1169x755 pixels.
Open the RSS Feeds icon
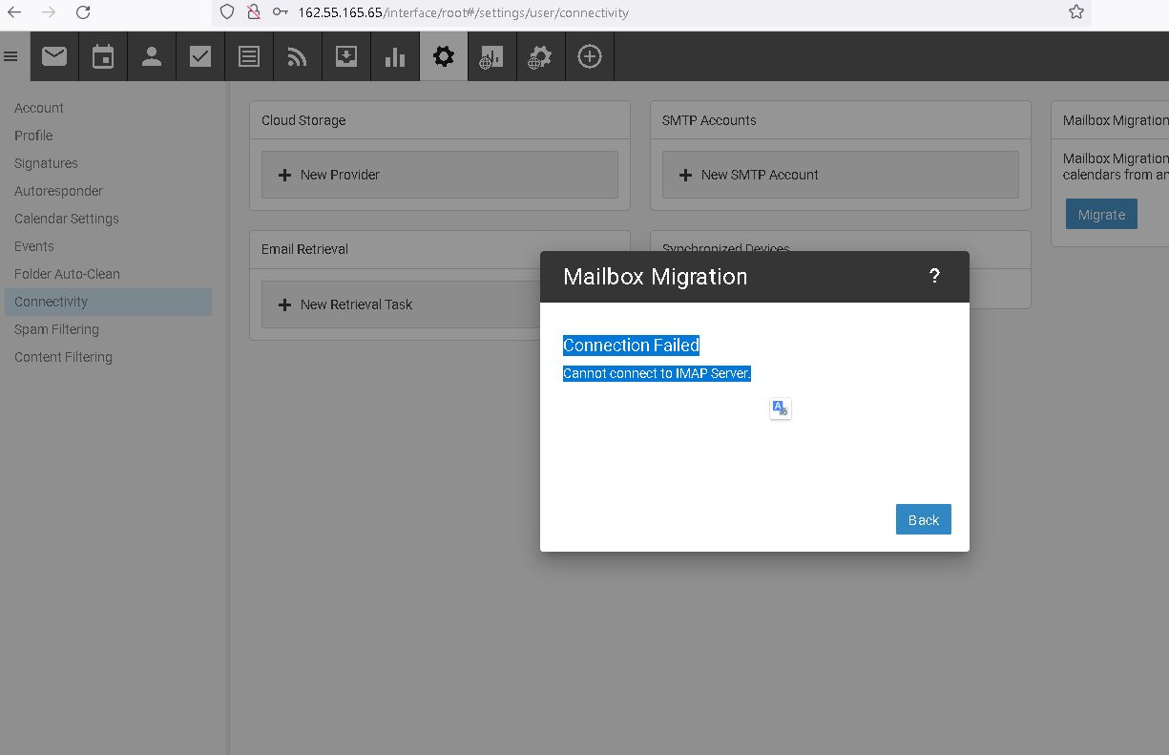[x=298, y=56]
